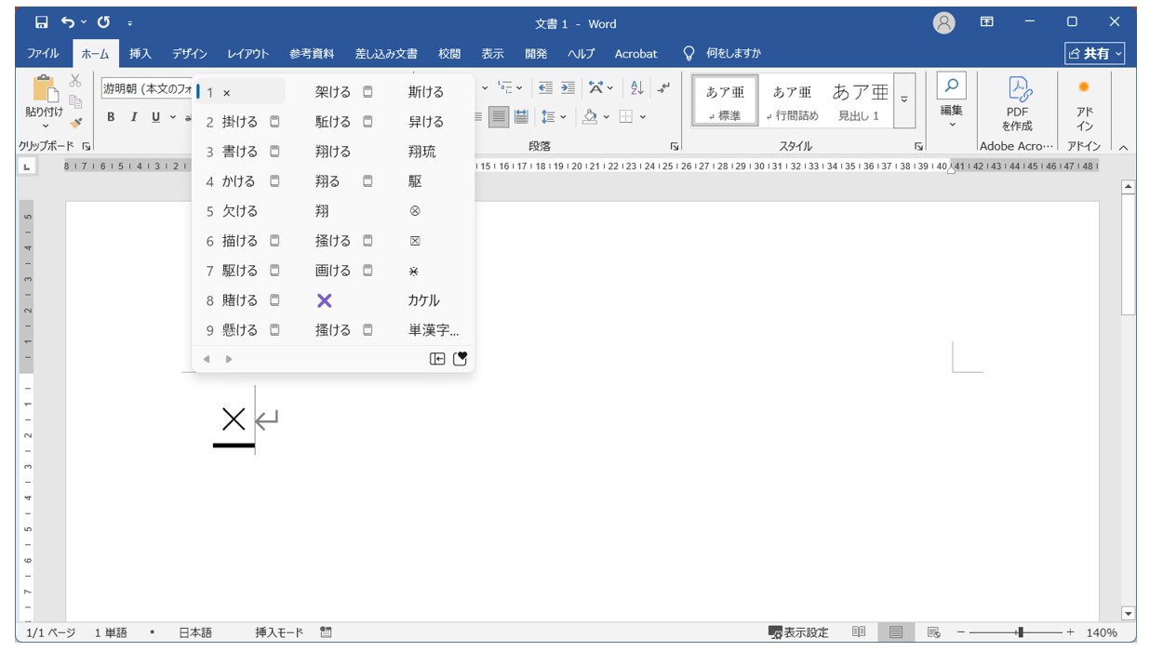Click the zoom out minus button

point(962,632)
